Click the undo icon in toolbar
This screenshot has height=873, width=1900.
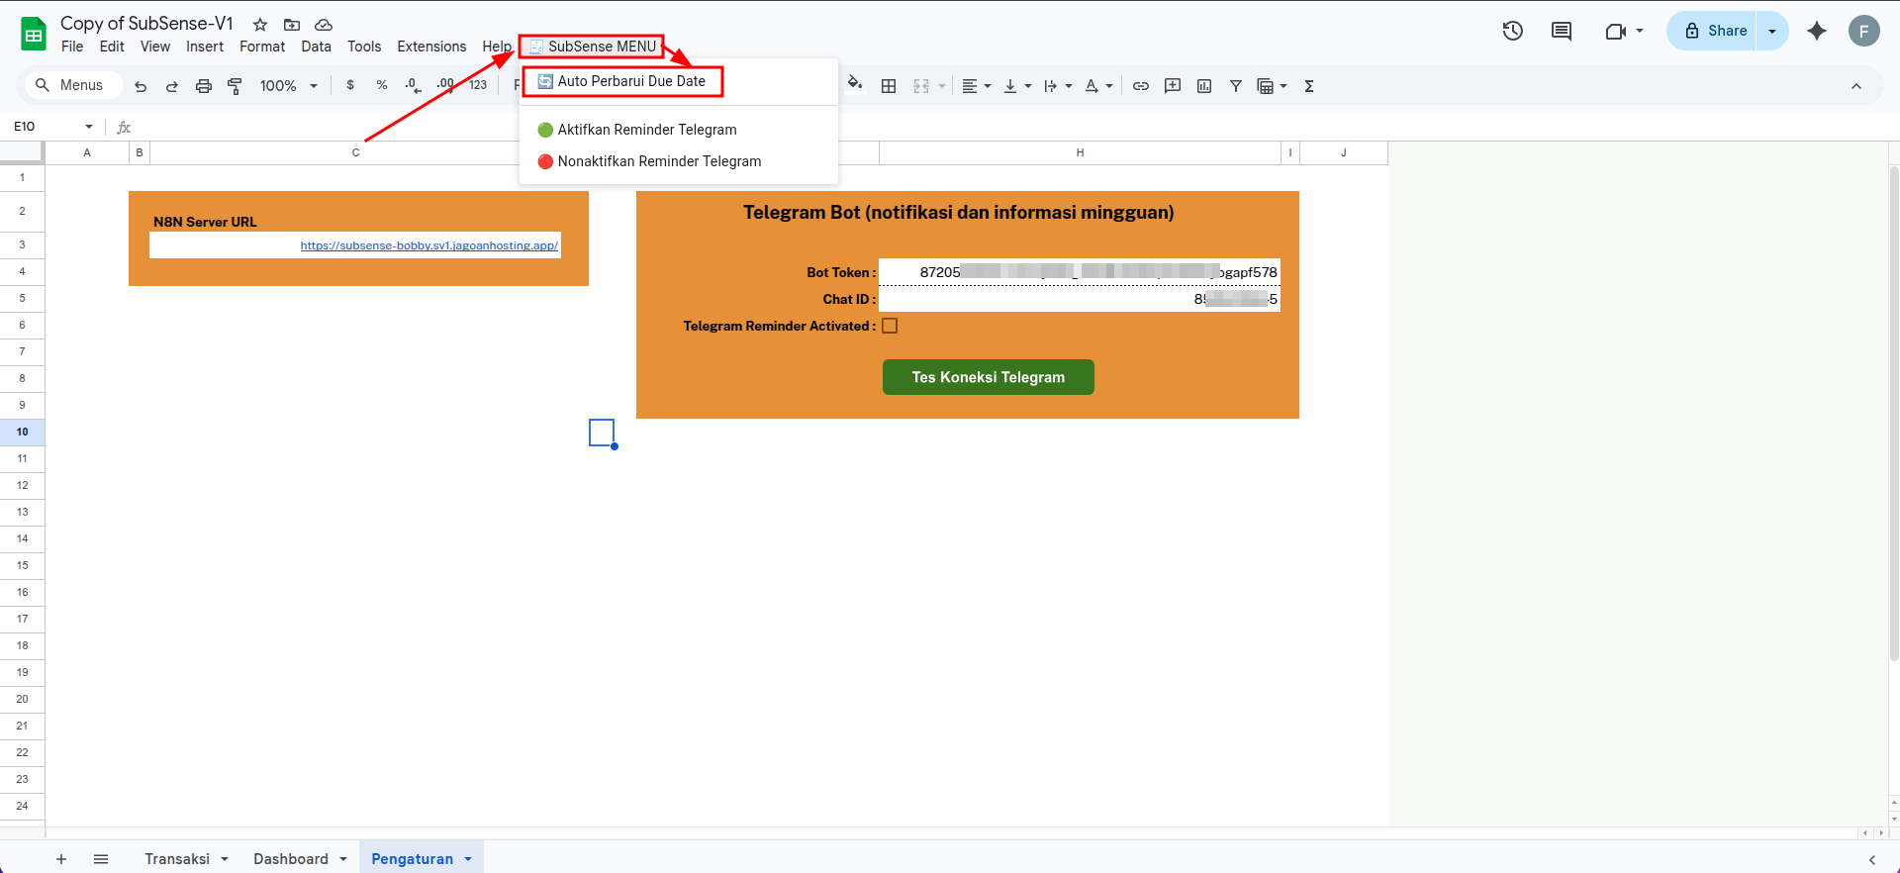pyautogui.click(x=141, y=86)
